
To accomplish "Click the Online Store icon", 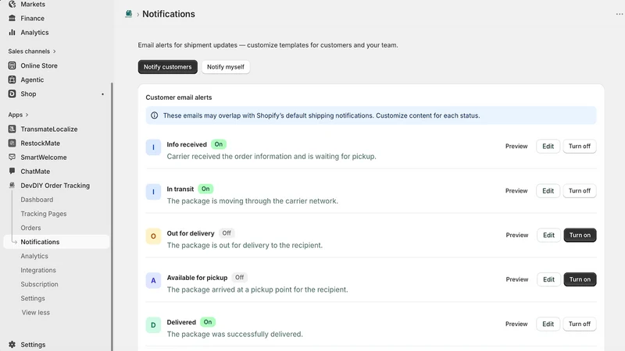I will tap(12, 66).
